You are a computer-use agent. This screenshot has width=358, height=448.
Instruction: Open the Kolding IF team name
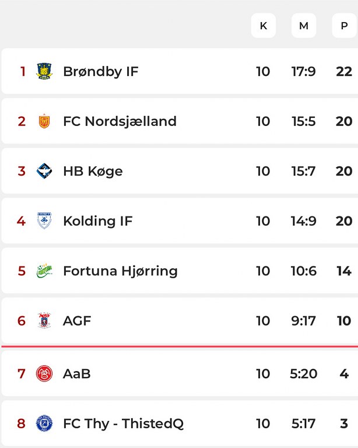click(x=97, y=221)
